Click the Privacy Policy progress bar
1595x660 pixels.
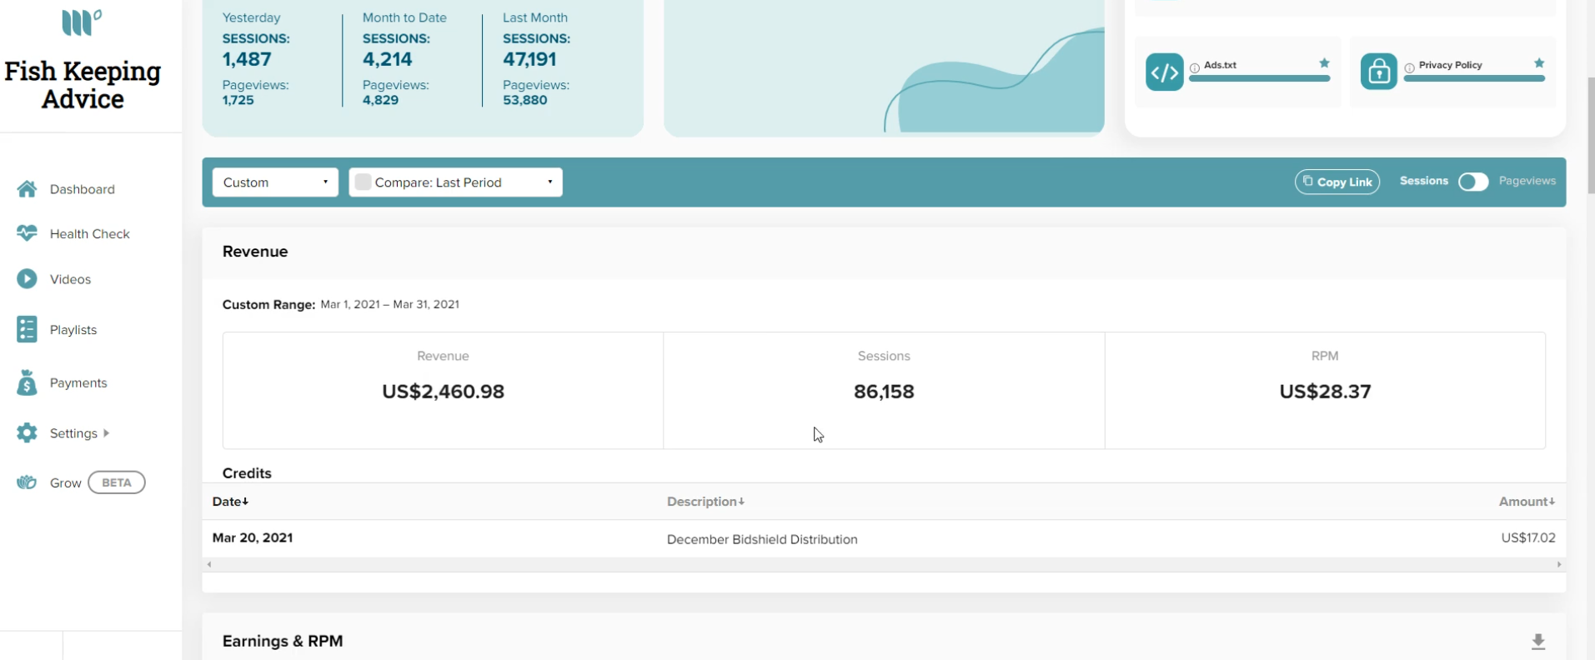click(x=1474, y=78)
